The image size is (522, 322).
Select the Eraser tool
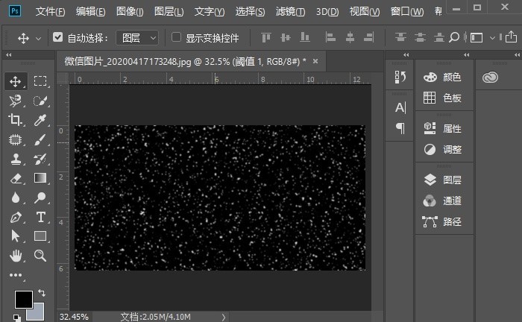(x=16, y=179)
